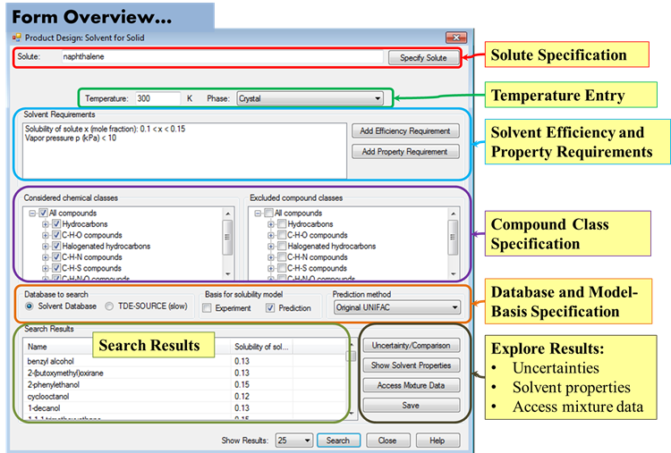Open Uncertainty/Comparison for the results
Screen dimensions: 671x453
(x=412, y=345)
